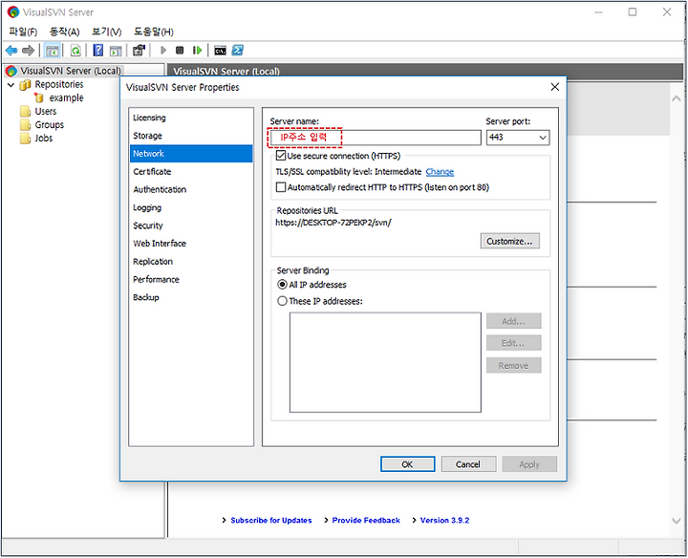The width and height of the screenshot is (688, 558).
Task: Open the PowerShell toolbar icon
Action: 238,51
